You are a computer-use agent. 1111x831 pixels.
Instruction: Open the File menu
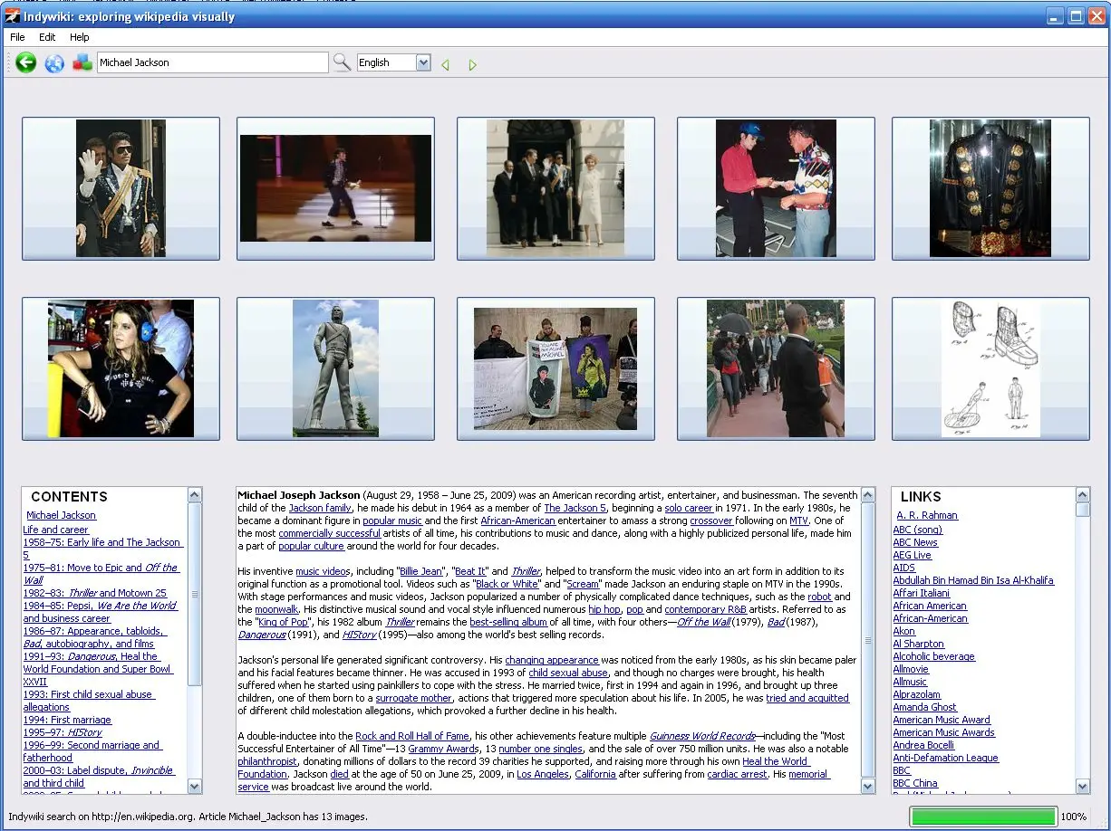(17, 37)
